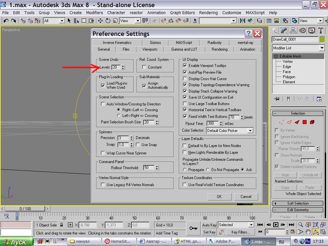328x246 pixels.
Task: Click the object color swatch beside DrawCall_0001
Action: click(x=322, y=39)
